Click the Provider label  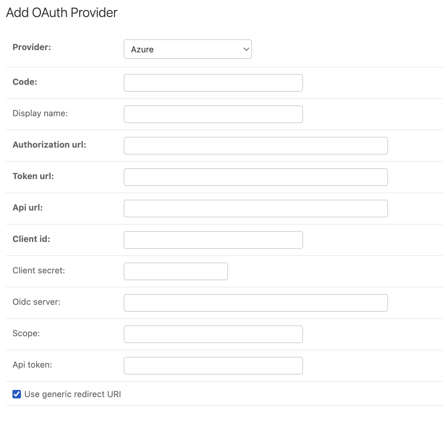pyautogui.click(x=31, y=47)
